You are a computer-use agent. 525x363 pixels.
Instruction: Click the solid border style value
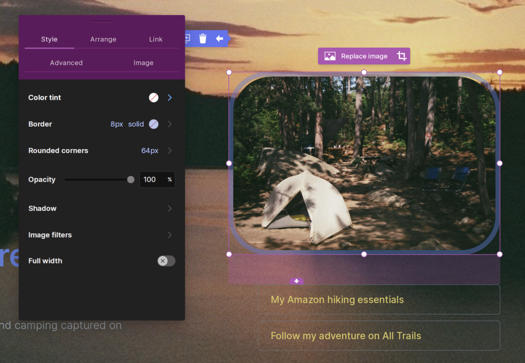[136, 124]
